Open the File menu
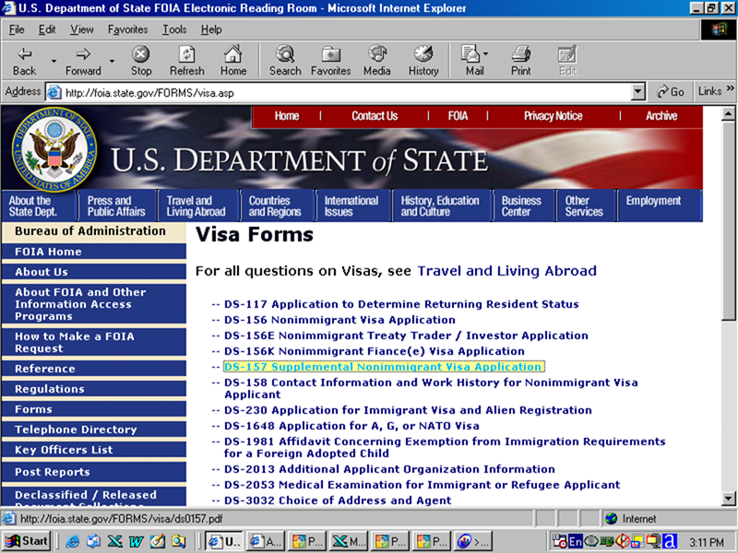Image resolution: width=738 pixels, height=553 pixels. click(17, 29)
